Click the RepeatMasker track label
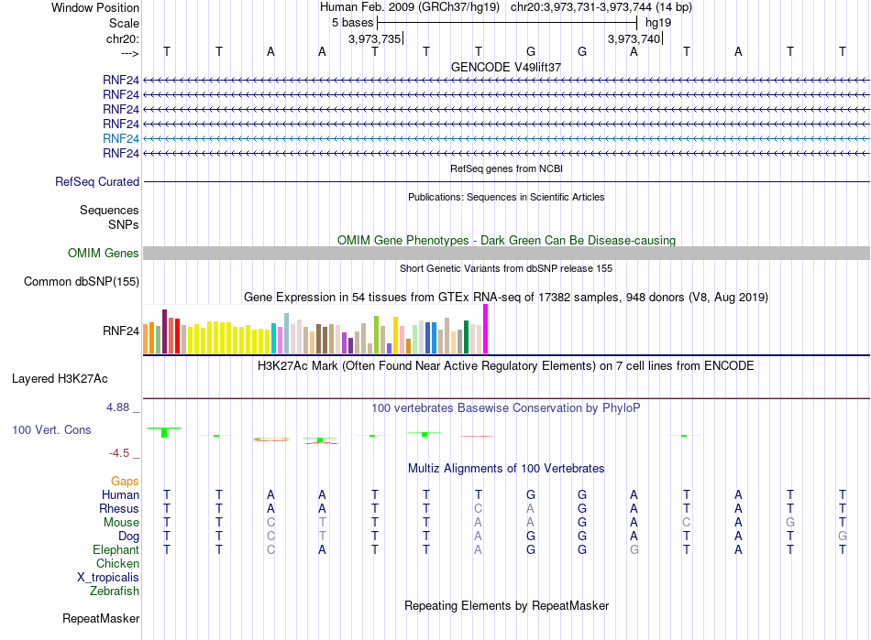 pyautogui.click(x=101, y=619)
